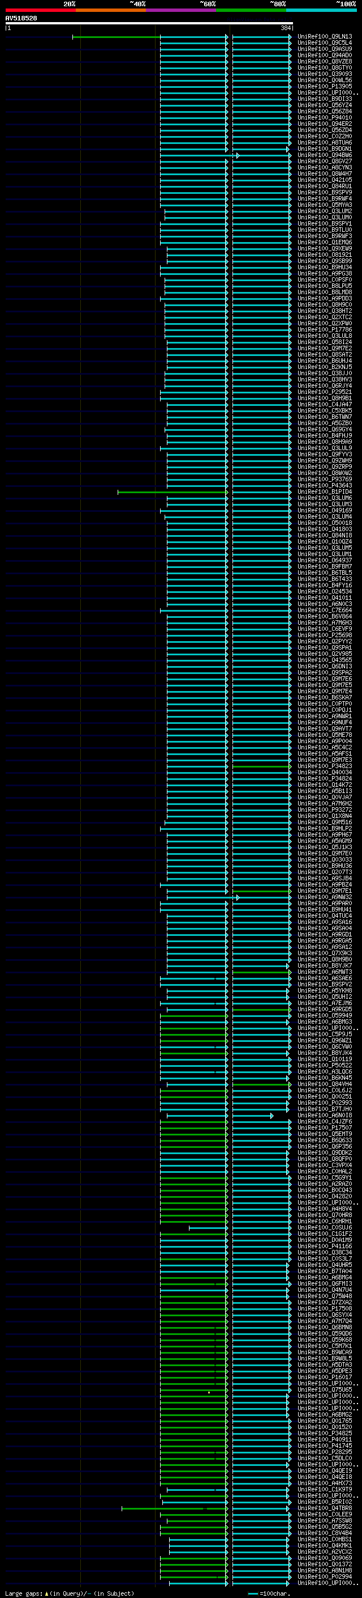Select hit label UniRef100_Q4TUC4
This screenshot has width=362, height=1598.
(324, 916)
